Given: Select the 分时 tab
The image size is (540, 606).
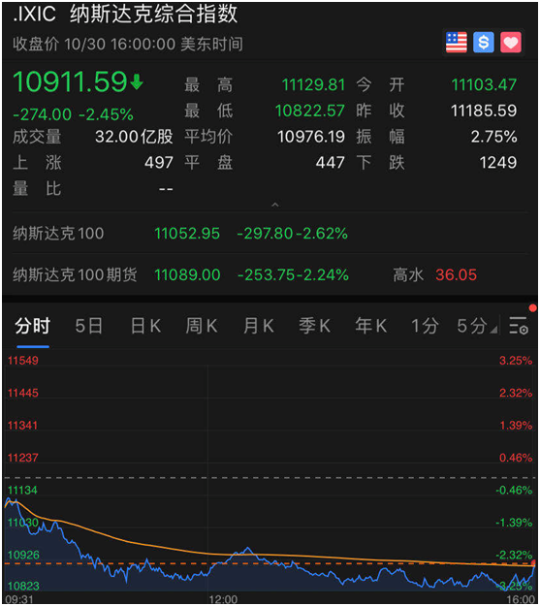Looking at the screenshot, I should [x=32, y=326].
